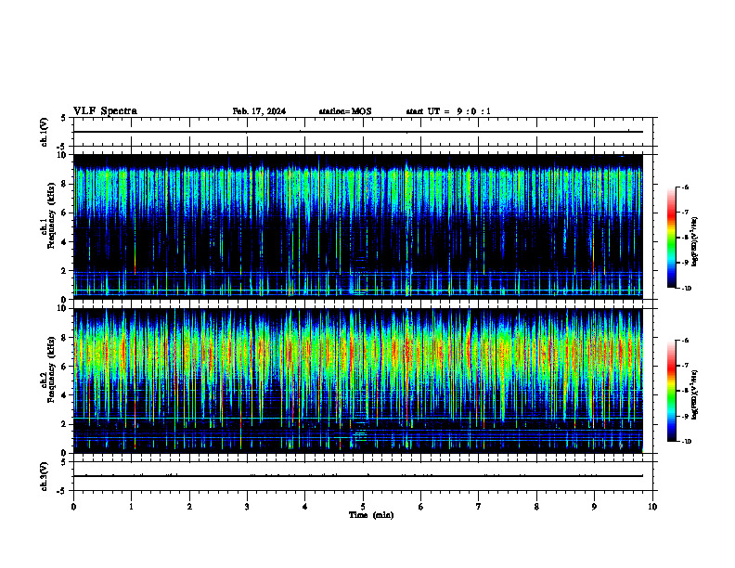735x568 pixels.
Task: Click the time axis tick label "2"
Action: [x=189, y=507]
